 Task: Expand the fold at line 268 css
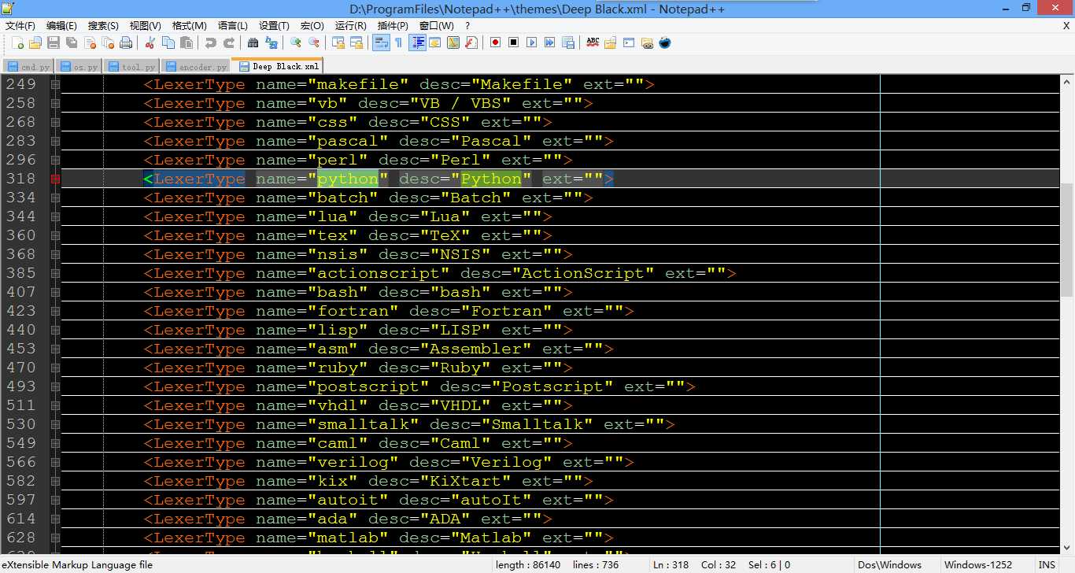tap(55, 122)
